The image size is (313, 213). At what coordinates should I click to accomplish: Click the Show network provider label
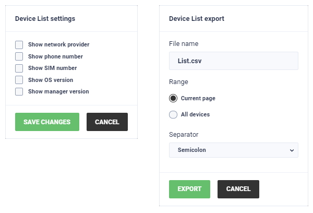[58, 44]
